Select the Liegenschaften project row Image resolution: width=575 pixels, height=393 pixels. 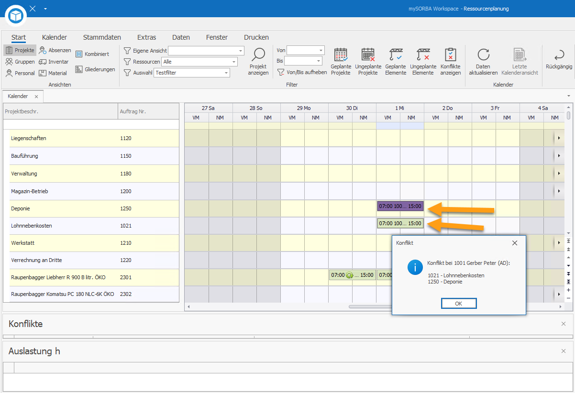click(x=91, y=138)
